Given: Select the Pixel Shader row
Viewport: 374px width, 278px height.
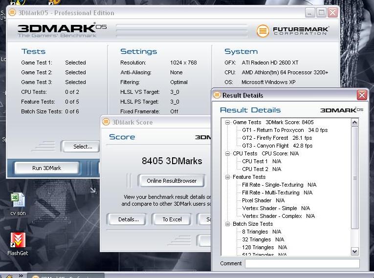Looking at the screenshot, I should pos(264,200).
